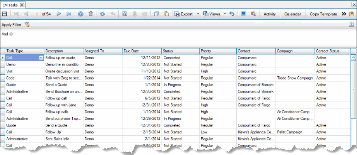Click the filter funnel icon
Viewport: 357px width, 155px height.
(27, 24)
